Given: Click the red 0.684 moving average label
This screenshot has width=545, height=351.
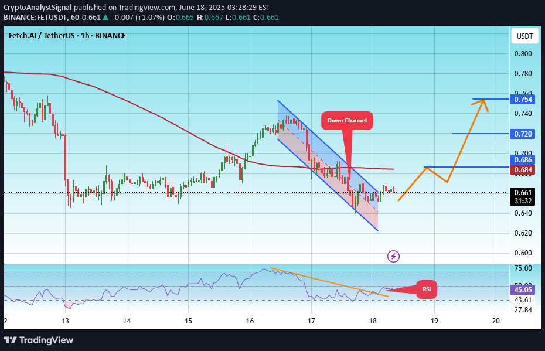Looking at the screenshot, I should pos(523,169).
